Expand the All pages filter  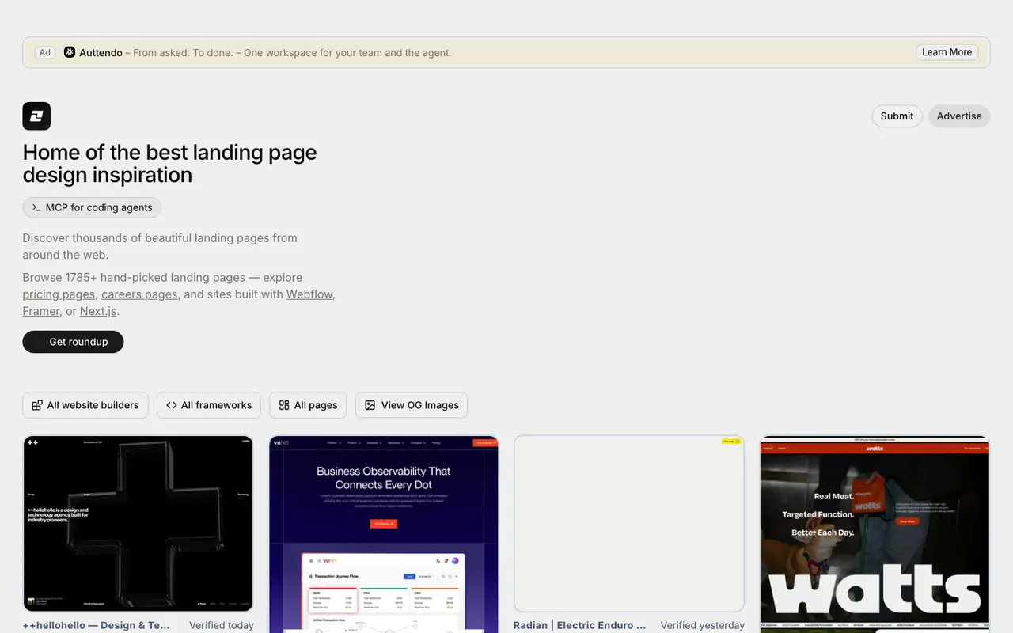(x=308, y=405)
